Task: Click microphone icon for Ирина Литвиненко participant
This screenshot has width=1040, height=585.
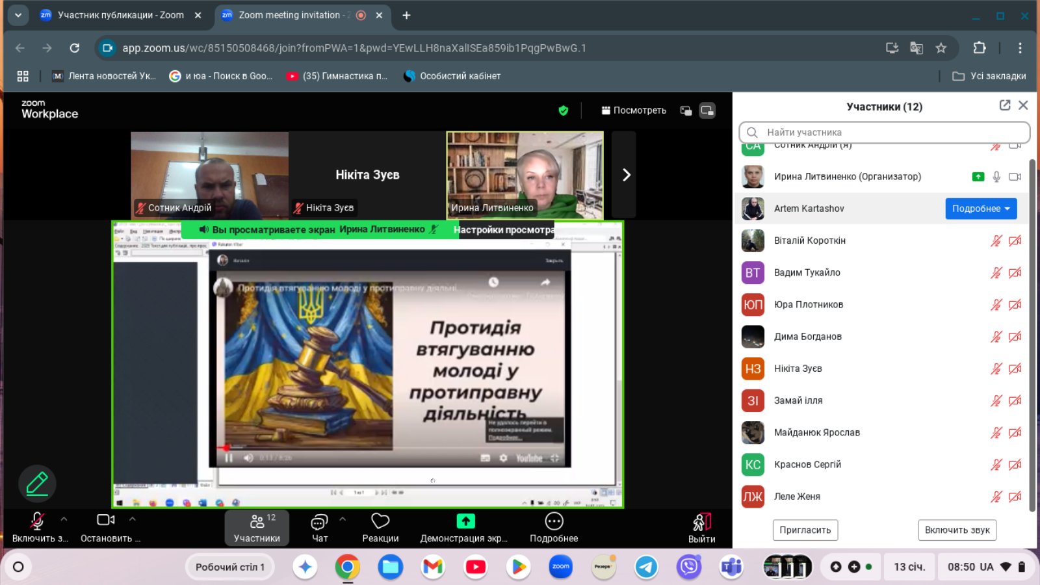Action: [996, 177]
